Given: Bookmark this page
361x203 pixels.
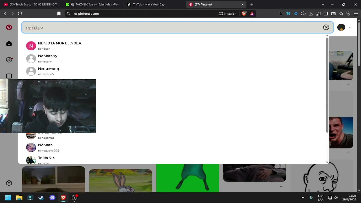Looking at the screenshot, I should tap(59, 14).
